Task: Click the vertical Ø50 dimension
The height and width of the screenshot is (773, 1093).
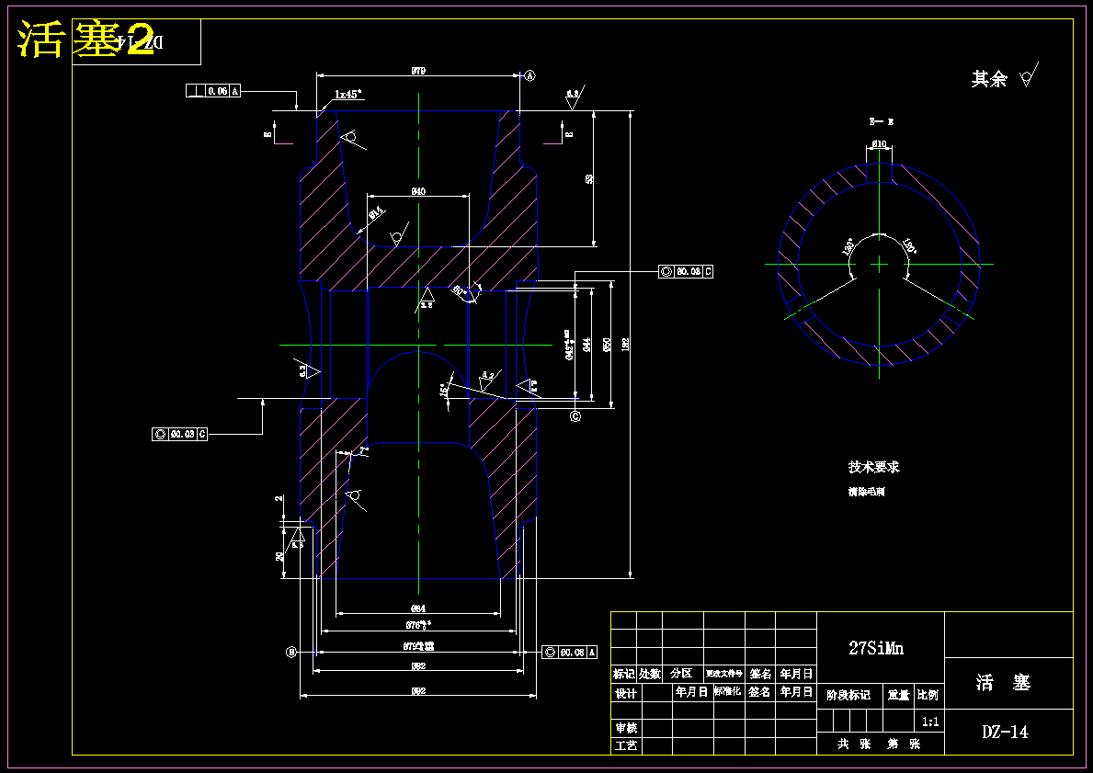Action: pyautogui.click(x=607, y=344)
